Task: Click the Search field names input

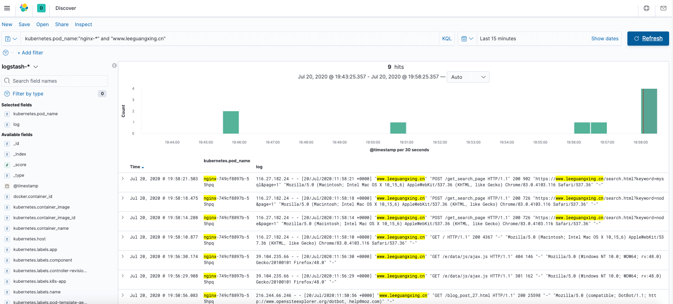Action: coord(55,81)
